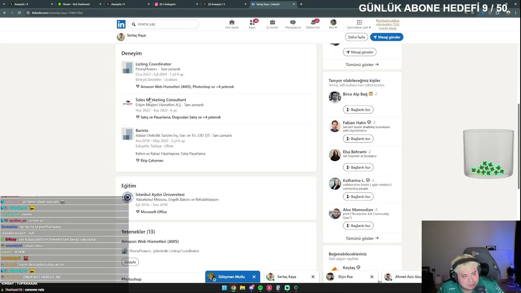Expand İşletmelere özel menu
521x293 pixels.
click(x=359, y=24)
